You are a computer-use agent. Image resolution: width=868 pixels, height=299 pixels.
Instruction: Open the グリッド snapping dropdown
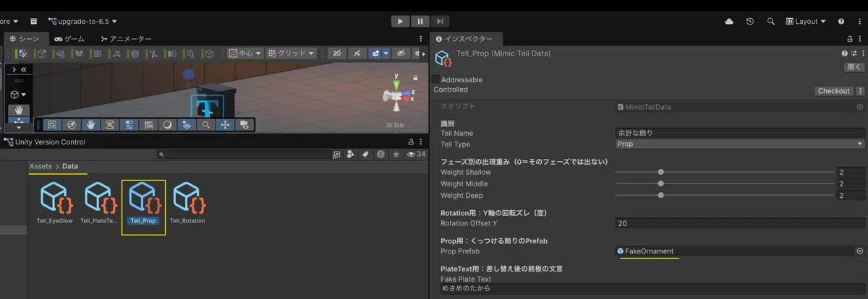pyautogui.click(x=291, y=53)
